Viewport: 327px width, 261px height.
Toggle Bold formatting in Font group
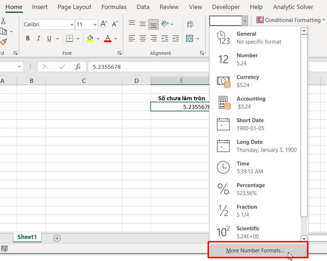tap(28, 39)
